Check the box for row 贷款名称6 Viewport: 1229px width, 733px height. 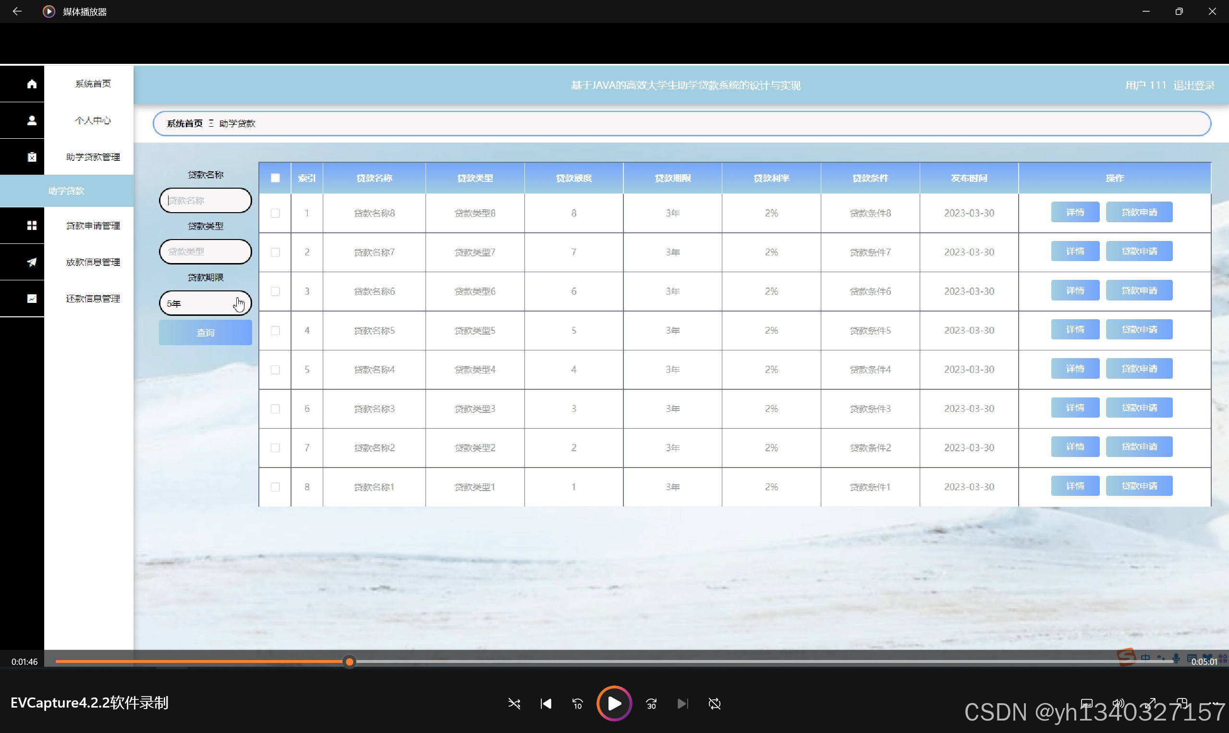275,291
